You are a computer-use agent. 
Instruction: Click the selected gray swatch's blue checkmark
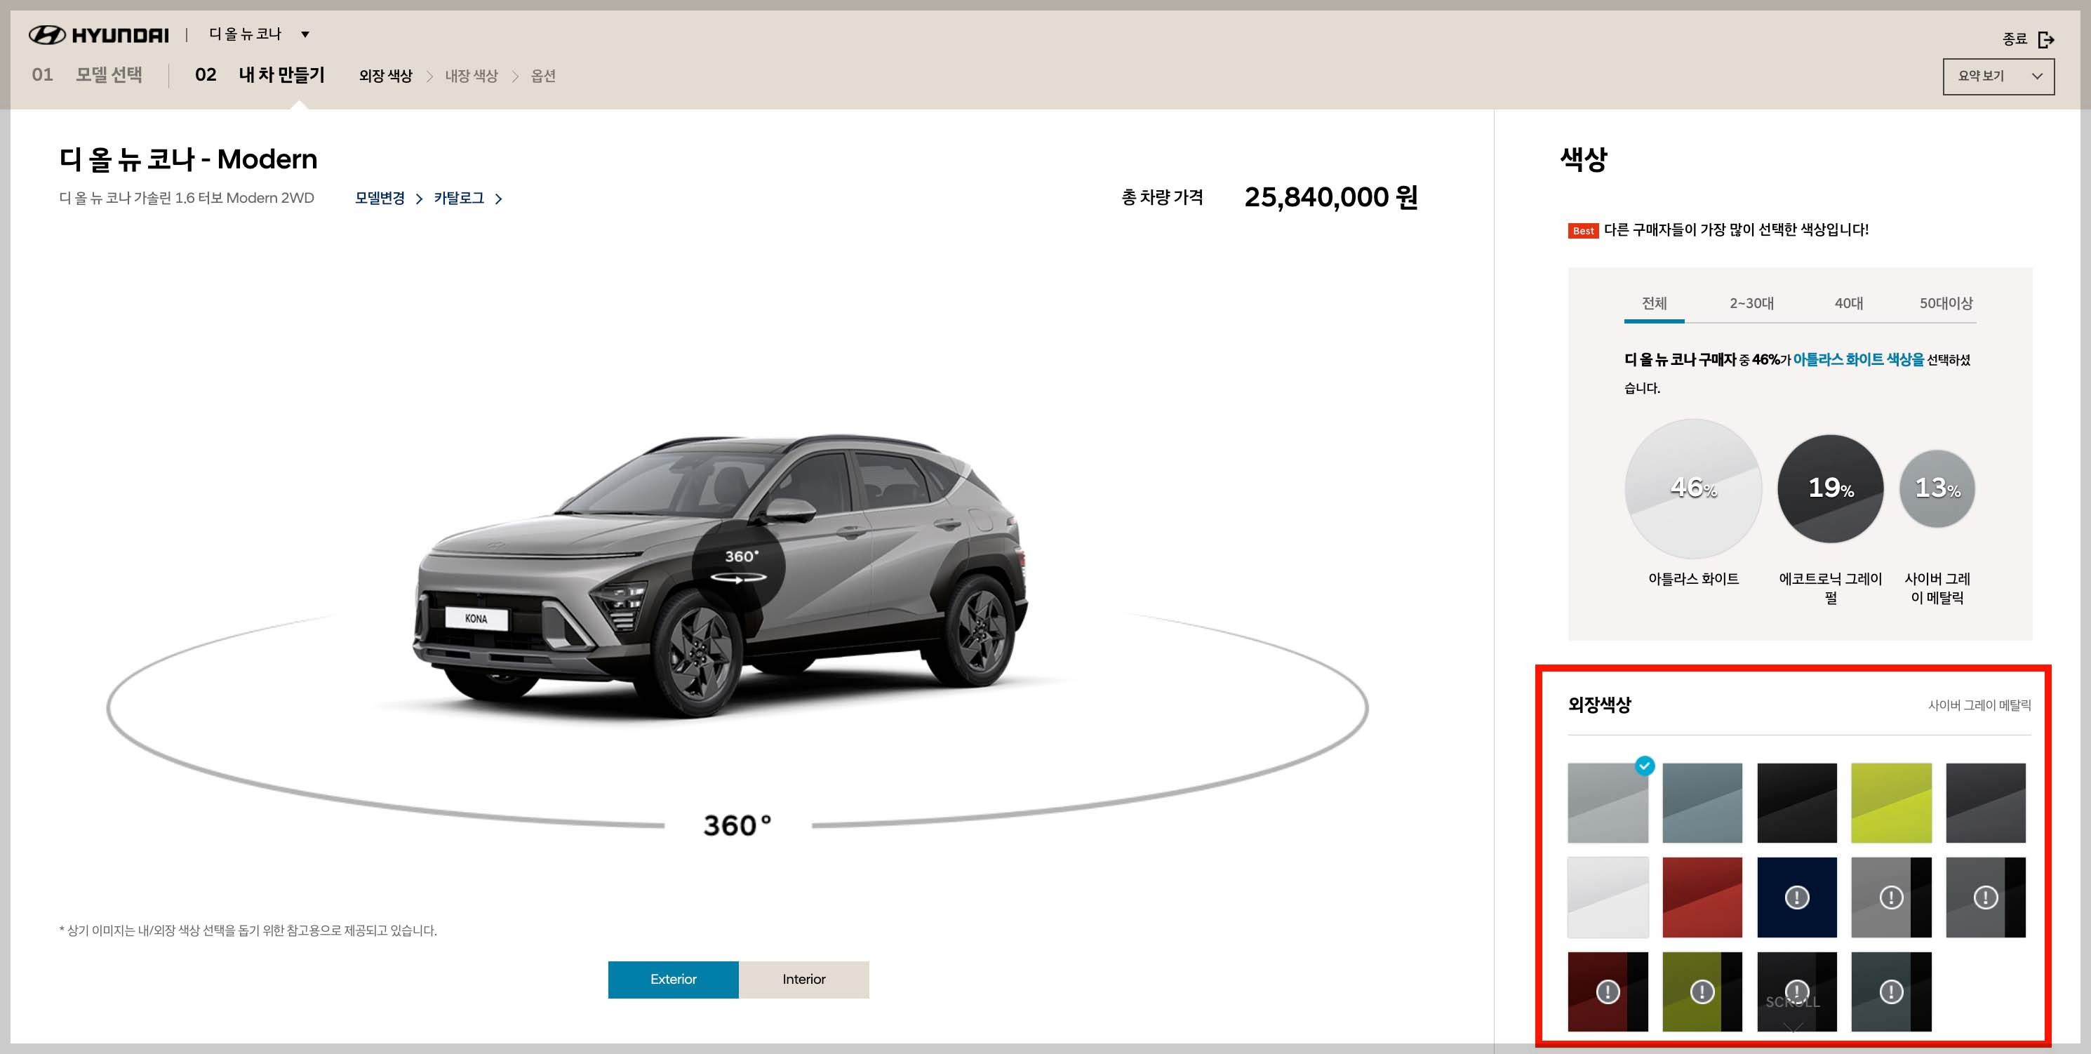click(1645, 766)
